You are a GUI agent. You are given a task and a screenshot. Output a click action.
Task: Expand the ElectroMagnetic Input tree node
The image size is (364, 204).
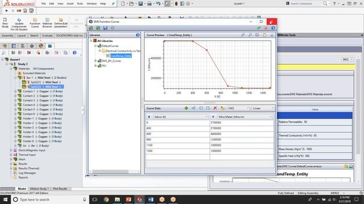coord(11,150)
